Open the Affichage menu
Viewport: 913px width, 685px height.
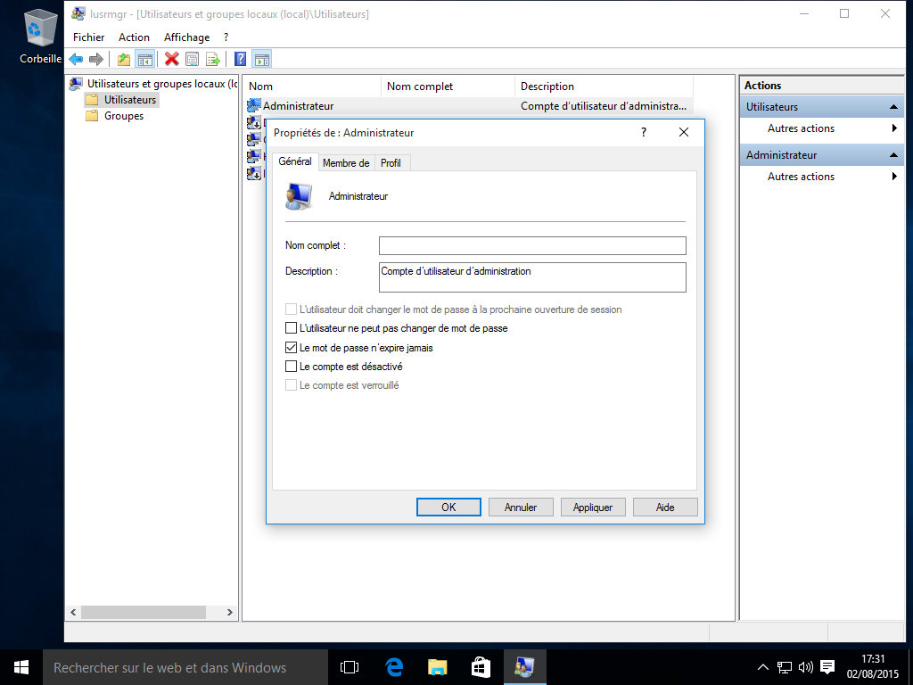[186, 37]
